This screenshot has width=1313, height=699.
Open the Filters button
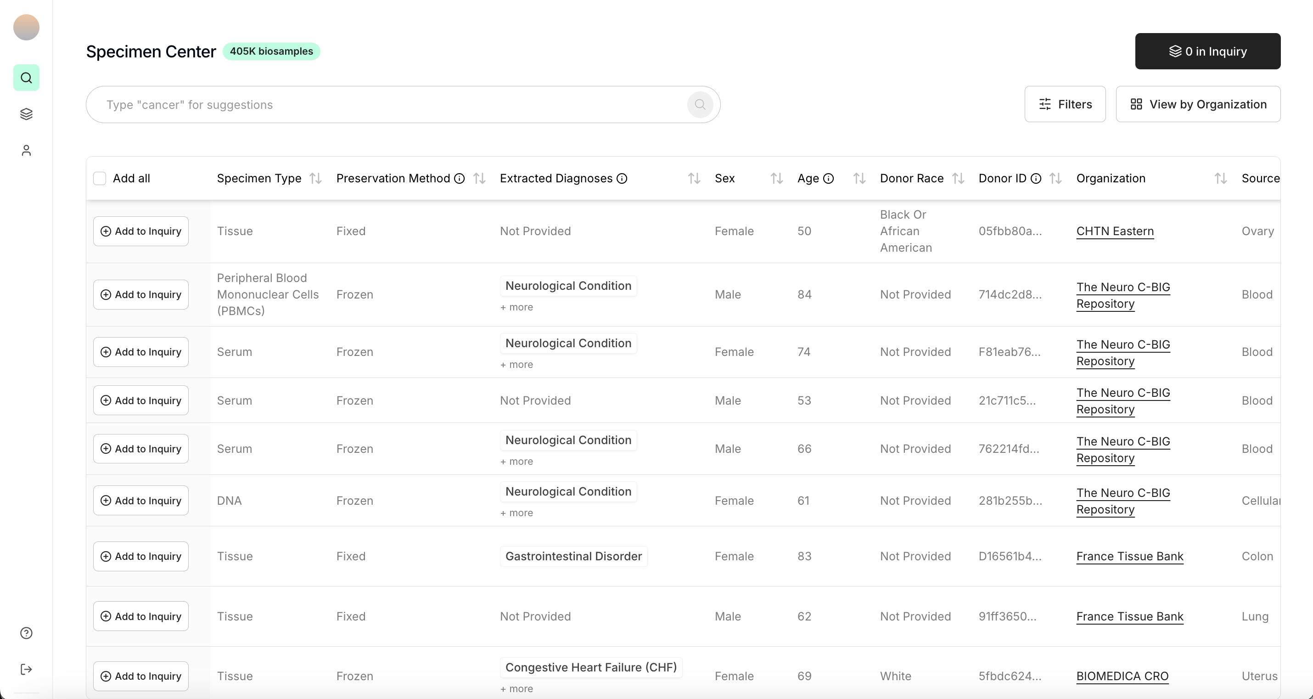point(1065,104)
